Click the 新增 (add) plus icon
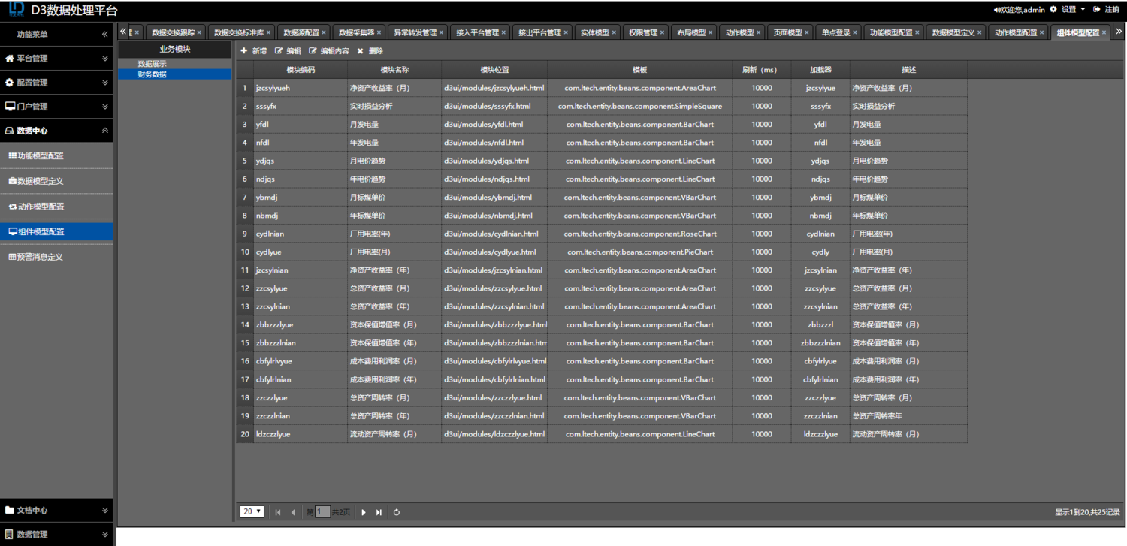This screenshot has height=546, width=1127. point(243,51)
